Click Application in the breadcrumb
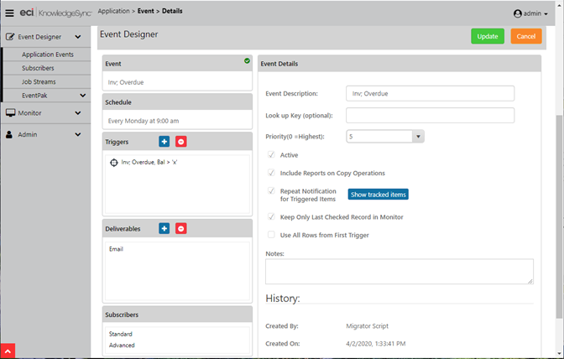Viewport: 564px width, 359px height. (x=113, y=11)
